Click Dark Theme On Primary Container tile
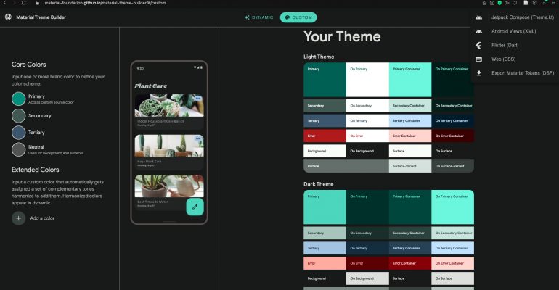559x290 pixels. click(x=453, y=207)
